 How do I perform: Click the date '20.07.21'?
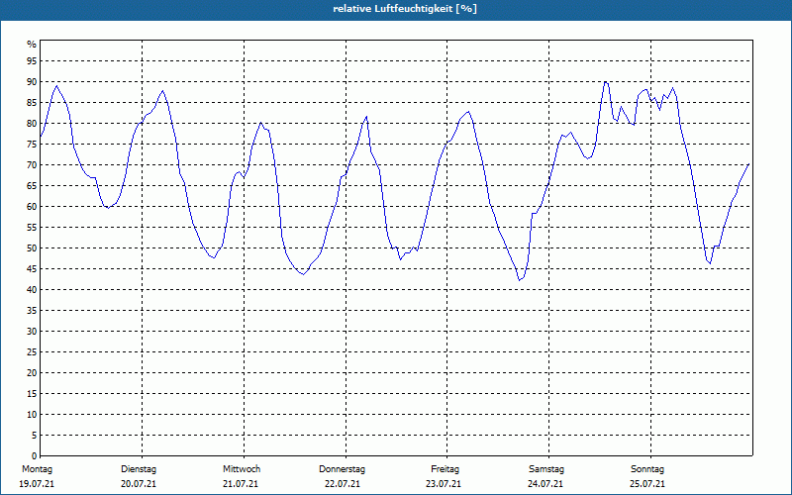(x=139, y=484)
